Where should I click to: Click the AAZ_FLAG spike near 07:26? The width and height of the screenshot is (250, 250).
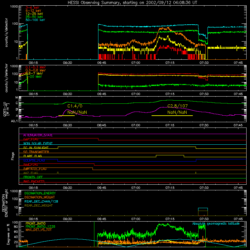point(196,173)
